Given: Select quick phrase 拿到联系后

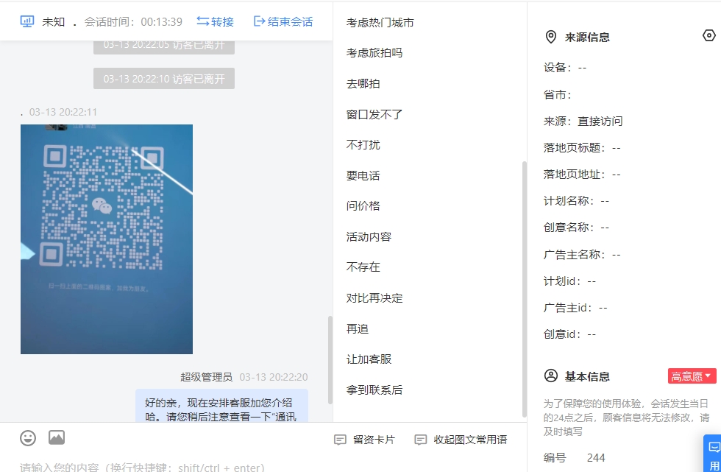Looking at the screenshot, I should pos(374,390).
